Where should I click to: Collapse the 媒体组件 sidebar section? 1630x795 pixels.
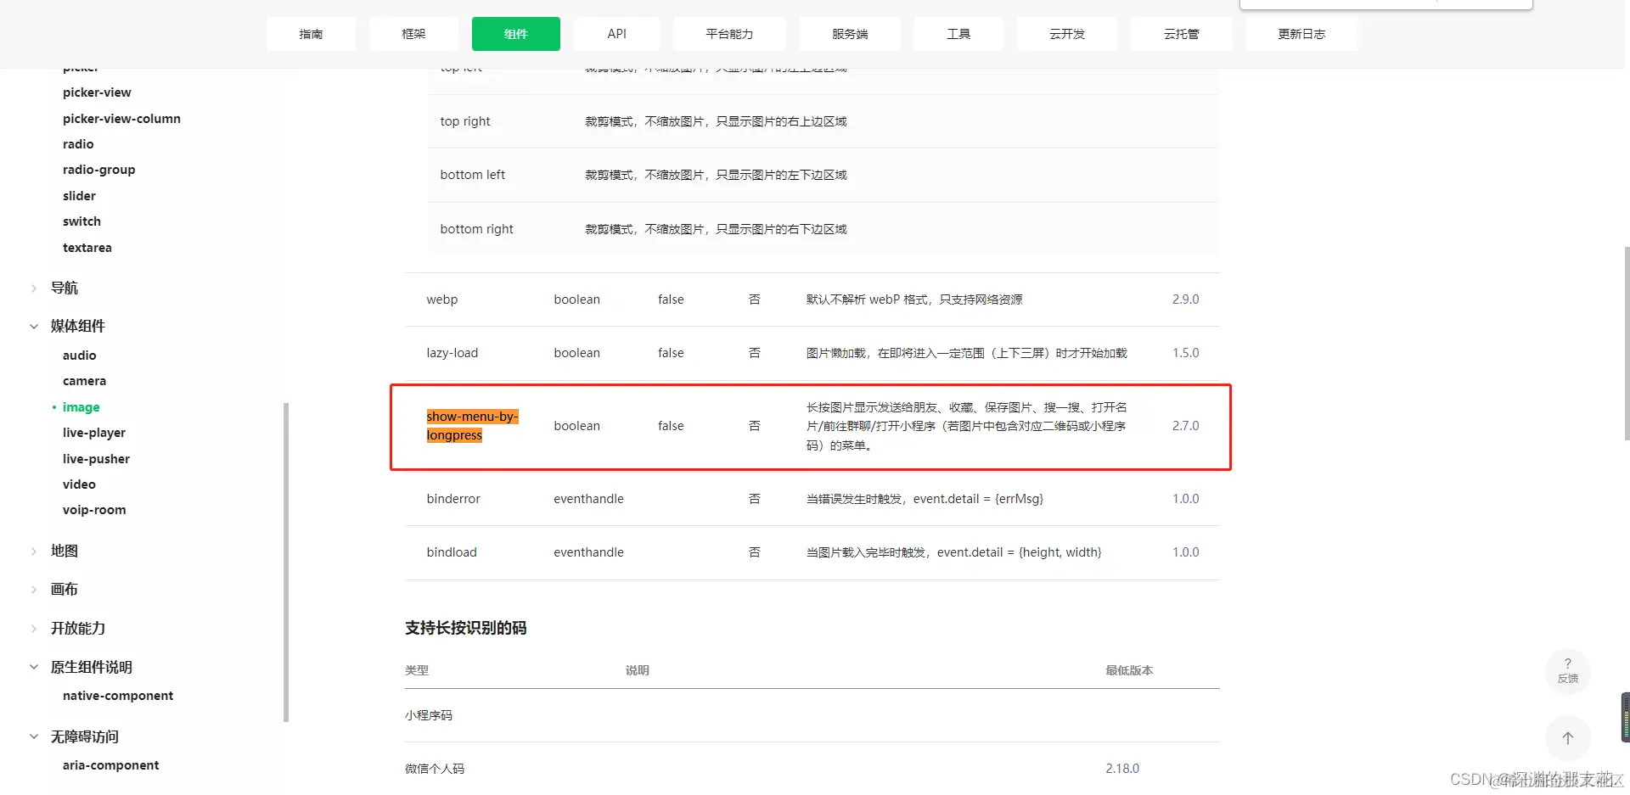click(77, 326)
